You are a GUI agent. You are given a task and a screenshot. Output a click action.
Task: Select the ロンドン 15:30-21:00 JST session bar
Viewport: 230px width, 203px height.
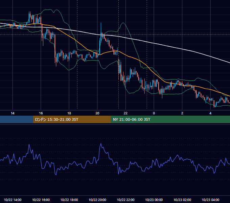[72, 119]
